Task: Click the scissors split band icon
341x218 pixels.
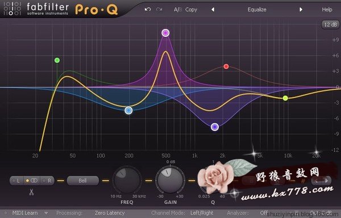Action: [x=31, y=192]
